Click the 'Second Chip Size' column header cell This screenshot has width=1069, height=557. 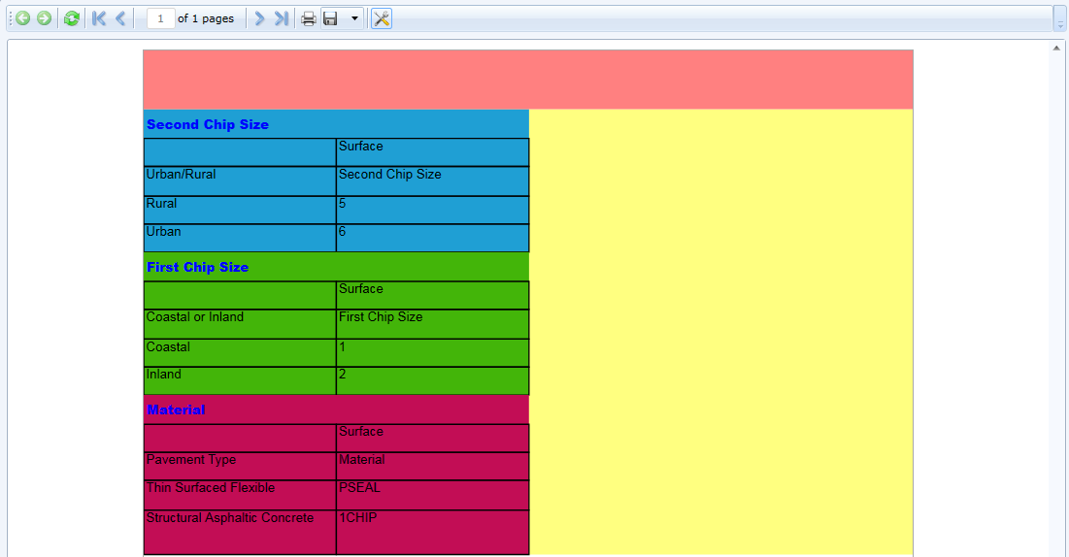click(x=433, y=181)
